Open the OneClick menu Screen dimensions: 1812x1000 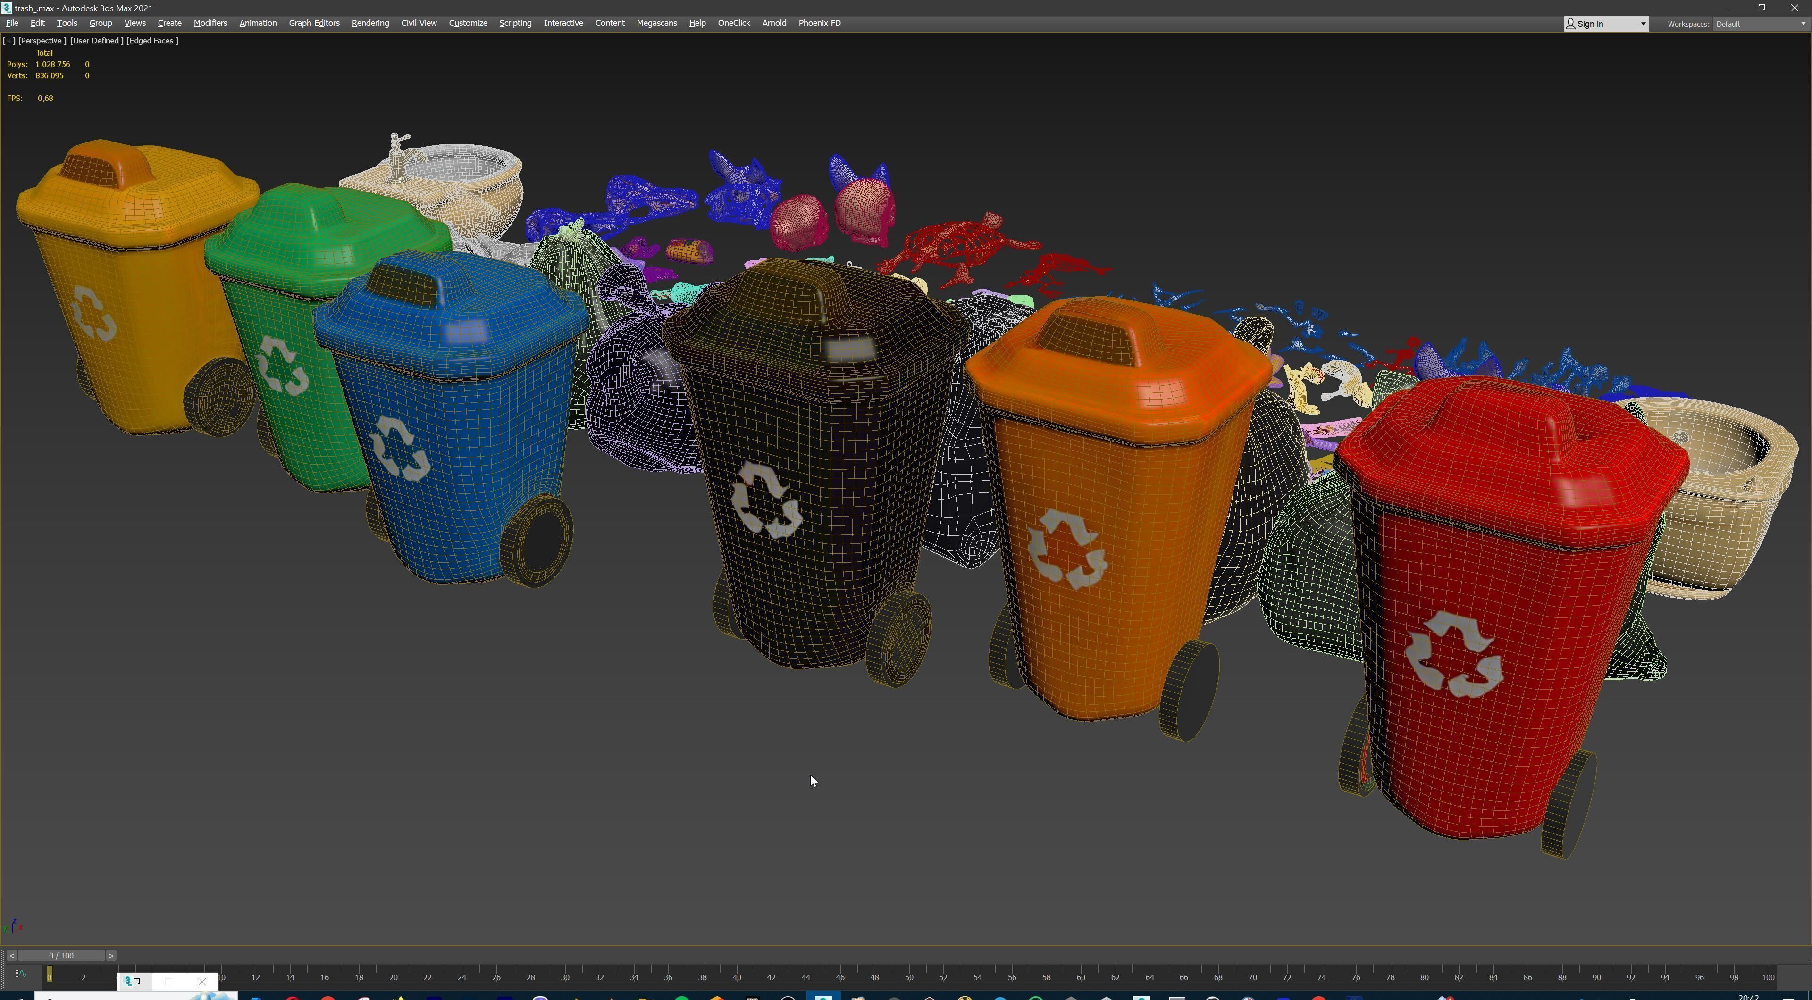pos(734,23)
